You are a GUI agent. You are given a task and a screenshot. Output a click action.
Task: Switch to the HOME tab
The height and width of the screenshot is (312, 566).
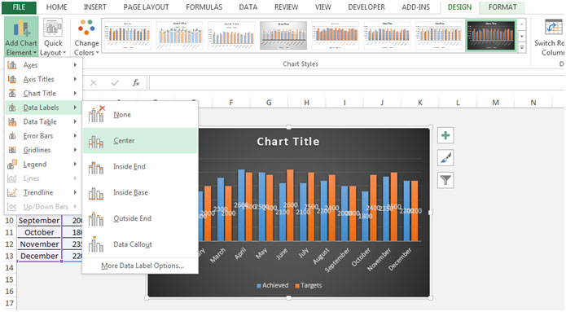click(x=57, y=7)
